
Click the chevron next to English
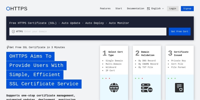pyautogui.click(x=163, y=8)
